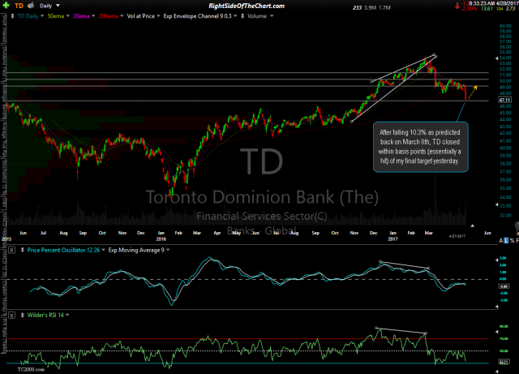Open the TD Daily plot menu
The height and width of the screenshot is (374, 519).
click(31, 16)
